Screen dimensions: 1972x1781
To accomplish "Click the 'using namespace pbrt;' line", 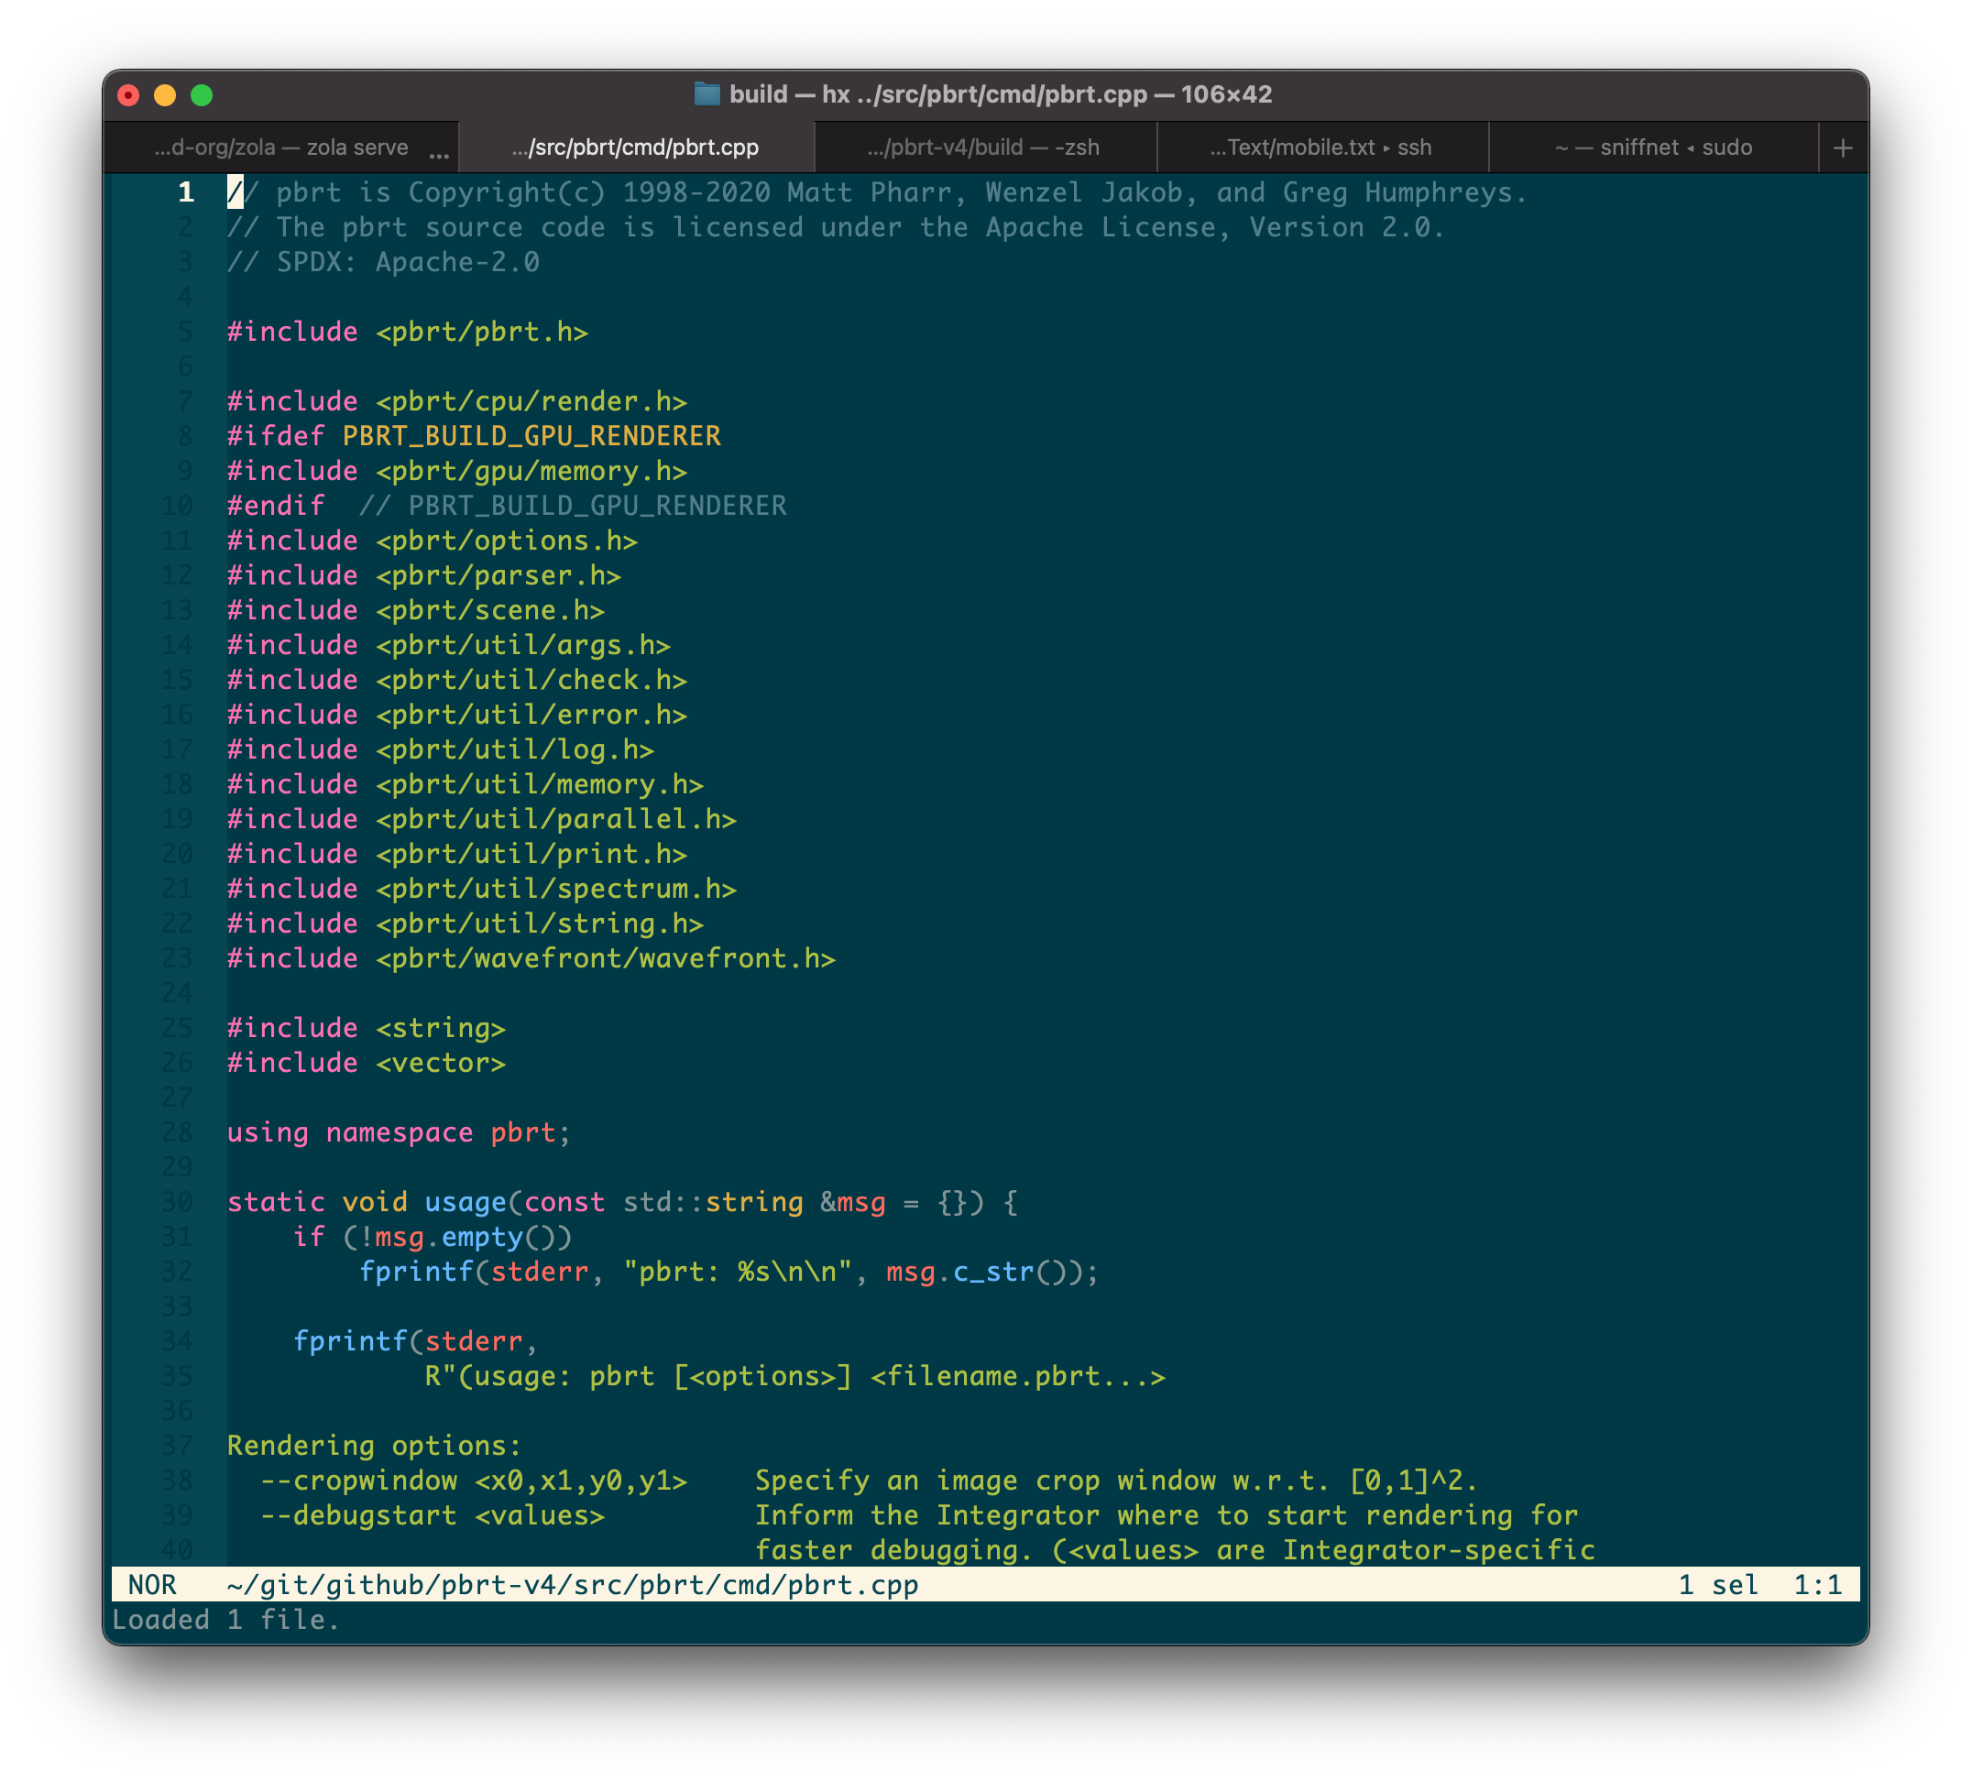I will click(400, 1132).
